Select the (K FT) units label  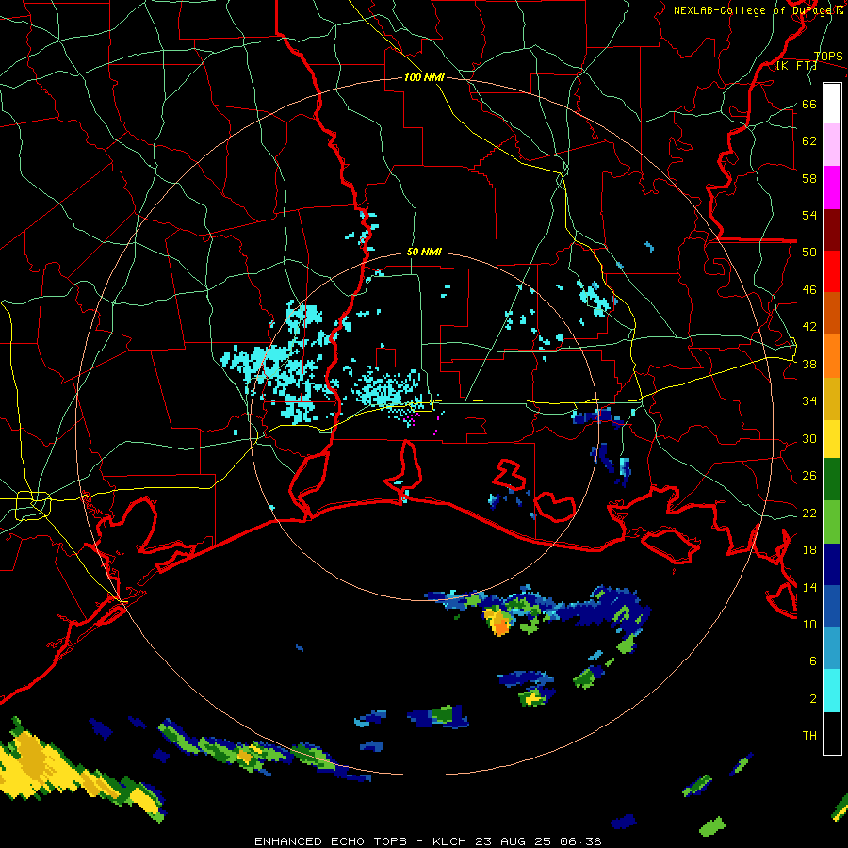point(796,65)
